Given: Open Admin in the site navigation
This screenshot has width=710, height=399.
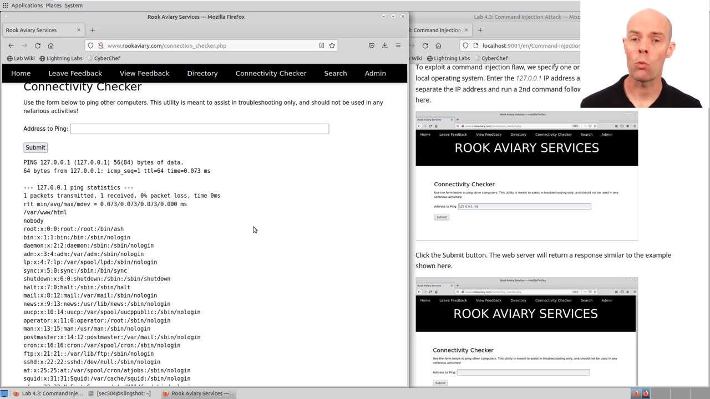Looking at the screenshot, I should point(376,73).
